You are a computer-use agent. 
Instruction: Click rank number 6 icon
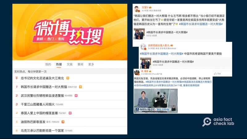pyautogui.click(x=17, y=130)
